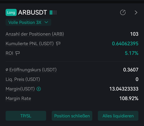
Task: Click the average symbol before Eröffnungskurs
Action: 7,70
